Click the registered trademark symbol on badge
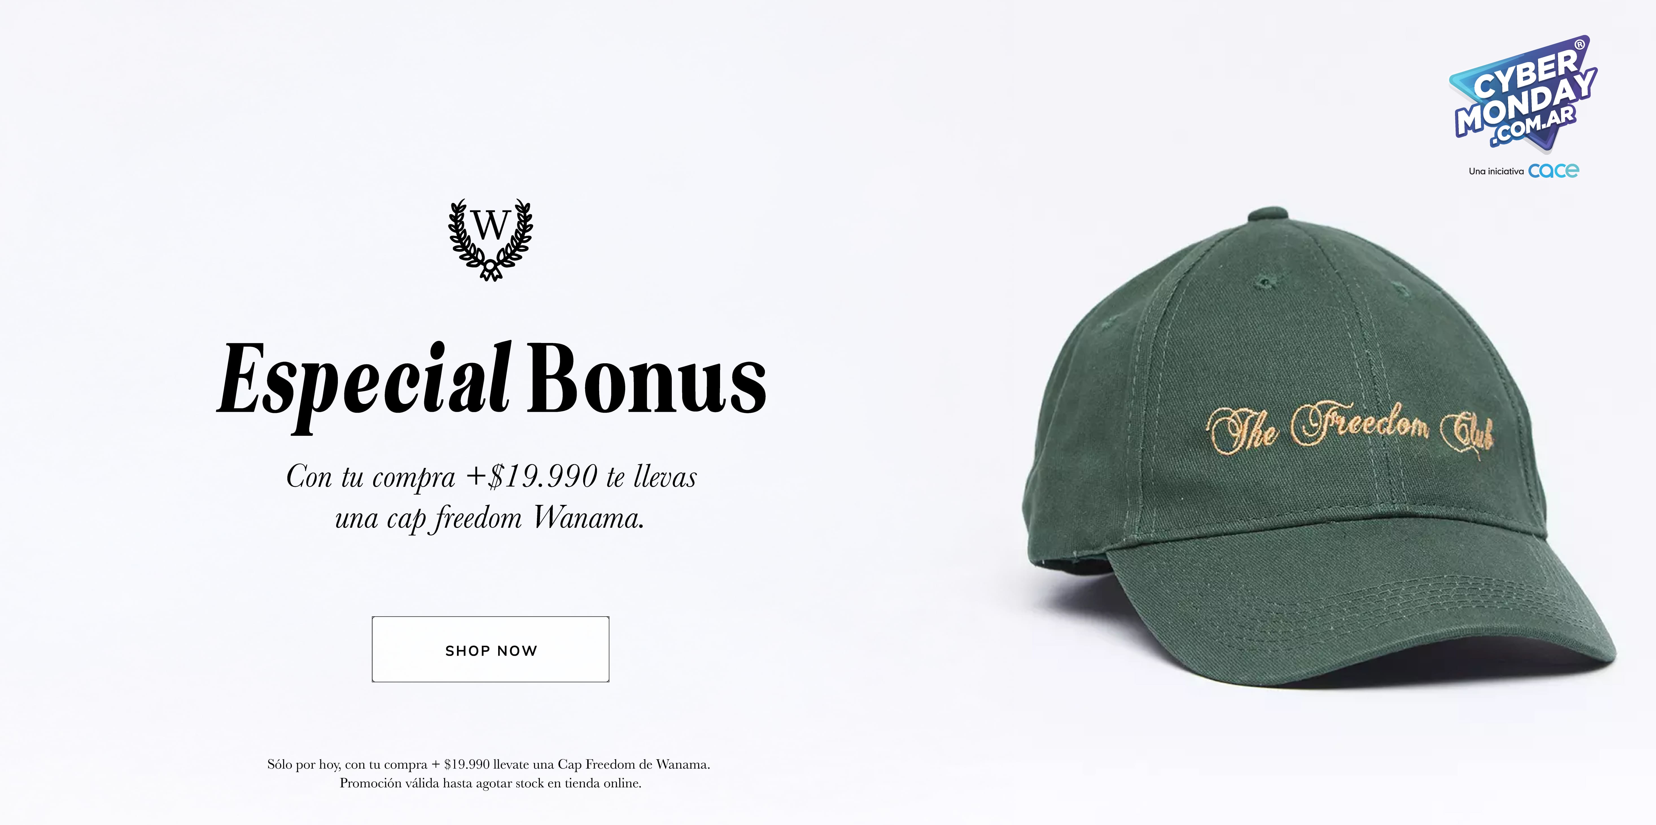1656x825 pixels. 1580,45
